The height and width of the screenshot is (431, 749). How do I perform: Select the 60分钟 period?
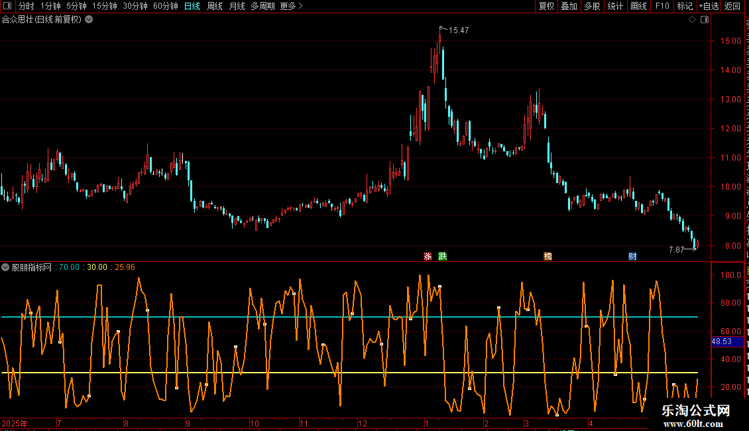pyautogui.click(x=165, y=6)
